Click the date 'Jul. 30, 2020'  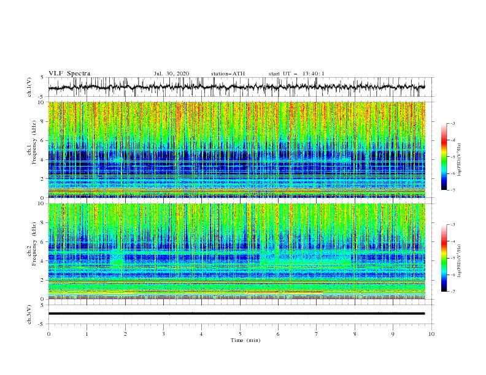[x=171, y=74]
